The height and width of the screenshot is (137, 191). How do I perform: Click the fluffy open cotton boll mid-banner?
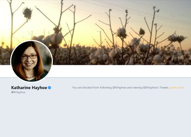(x=121, y=32)
